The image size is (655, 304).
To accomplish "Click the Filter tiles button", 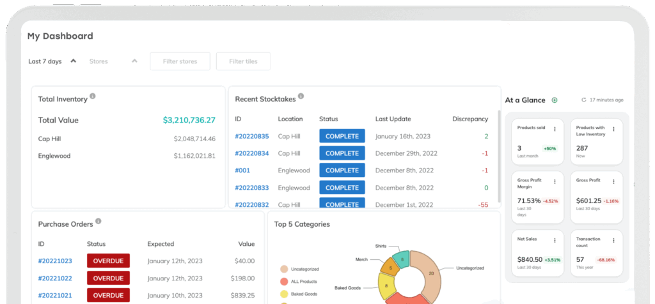I will 243,61.
